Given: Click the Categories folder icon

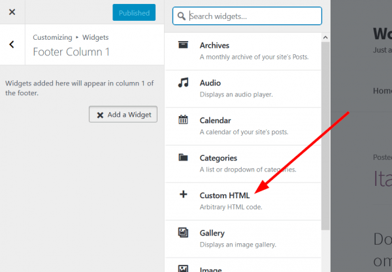Looking at the screenshot, I should [184, 158].
